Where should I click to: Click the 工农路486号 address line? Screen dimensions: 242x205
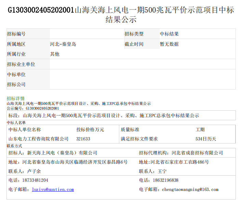pyautogui.click(x=174, y=162)
